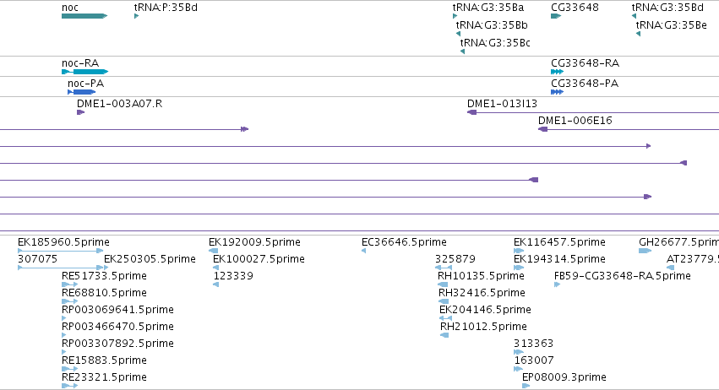Click the RE23321.5prime label
Viewport: 719px width, 390px height.
click(104, 377)
